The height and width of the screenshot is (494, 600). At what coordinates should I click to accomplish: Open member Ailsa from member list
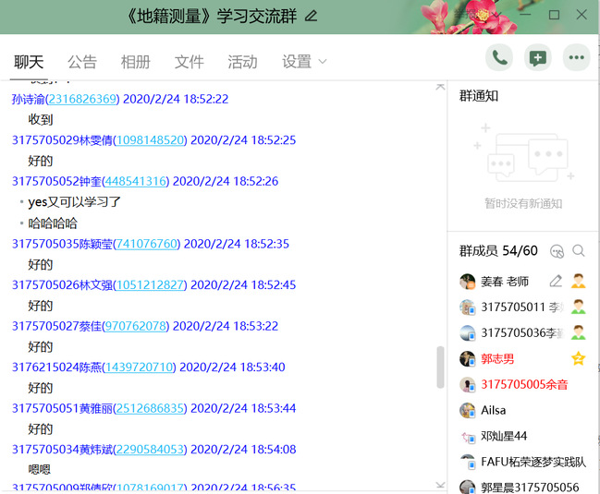493,410
